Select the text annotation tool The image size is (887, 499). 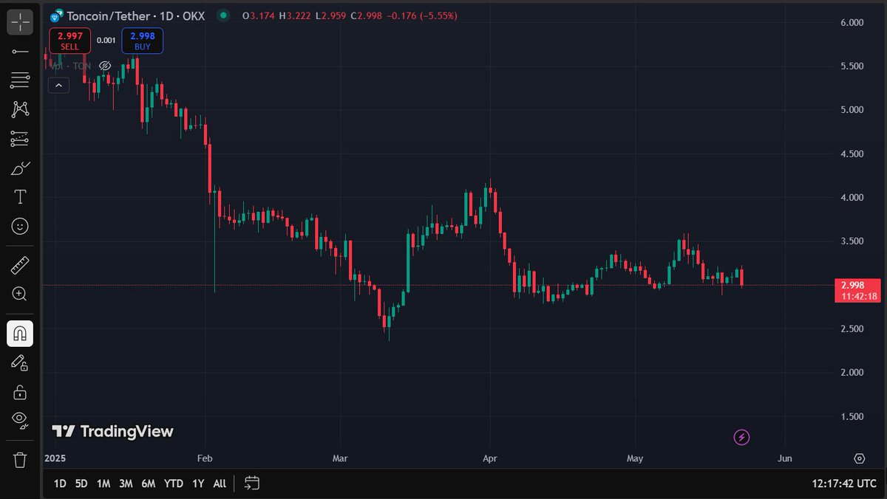[x=20, y=196]
